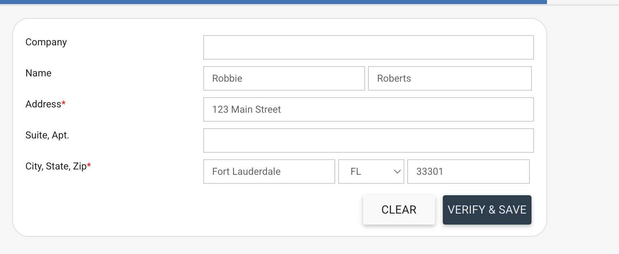
Task: Click the chevron arrow on the state selector
Action: click(397, 172)
